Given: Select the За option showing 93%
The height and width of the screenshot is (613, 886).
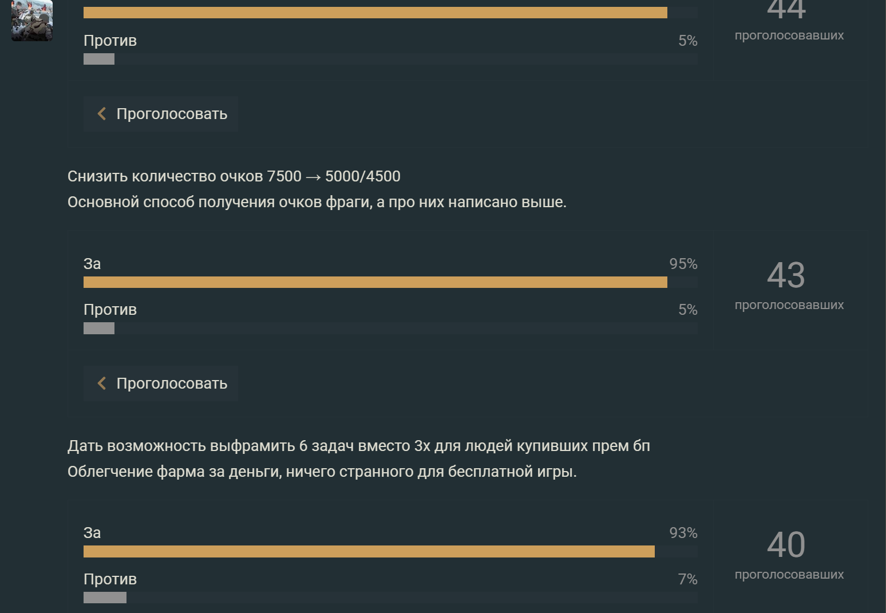Looking at the screenshot, I should pyautogui.click(x=92, y=533).
